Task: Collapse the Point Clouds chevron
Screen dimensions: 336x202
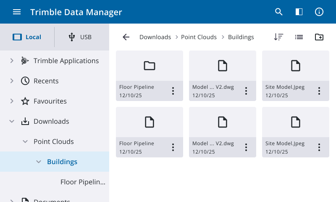Action: [25, 141]
